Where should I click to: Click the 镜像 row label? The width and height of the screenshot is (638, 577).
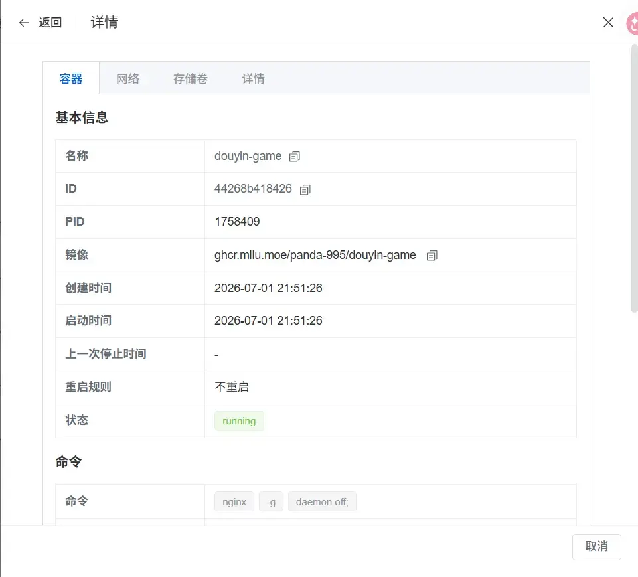pos(77,255)
